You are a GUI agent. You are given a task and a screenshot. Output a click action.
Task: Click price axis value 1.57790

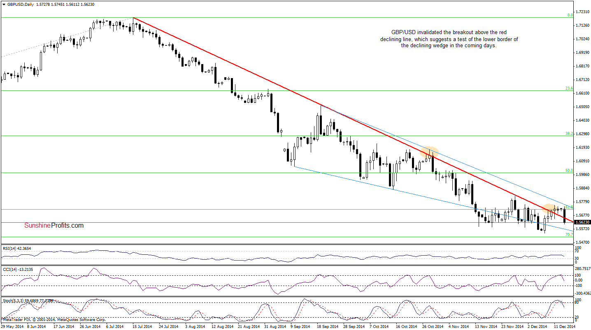point(582,202)
